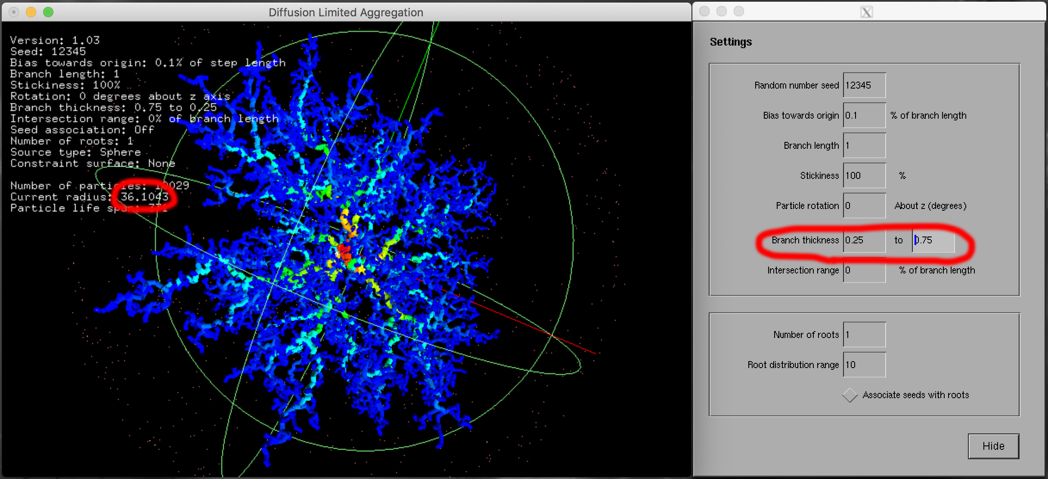Image resolution: width=1048 pixels, height=479 pixels.
Task: Select the Branch length input box
Action: click(x=864, y=145)
